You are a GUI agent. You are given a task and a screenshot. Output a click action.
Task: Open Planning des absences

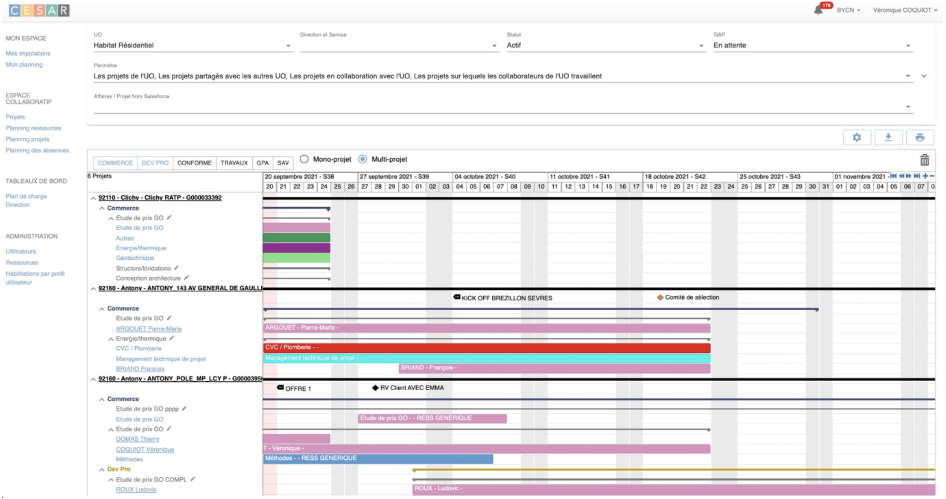point(37,150)
